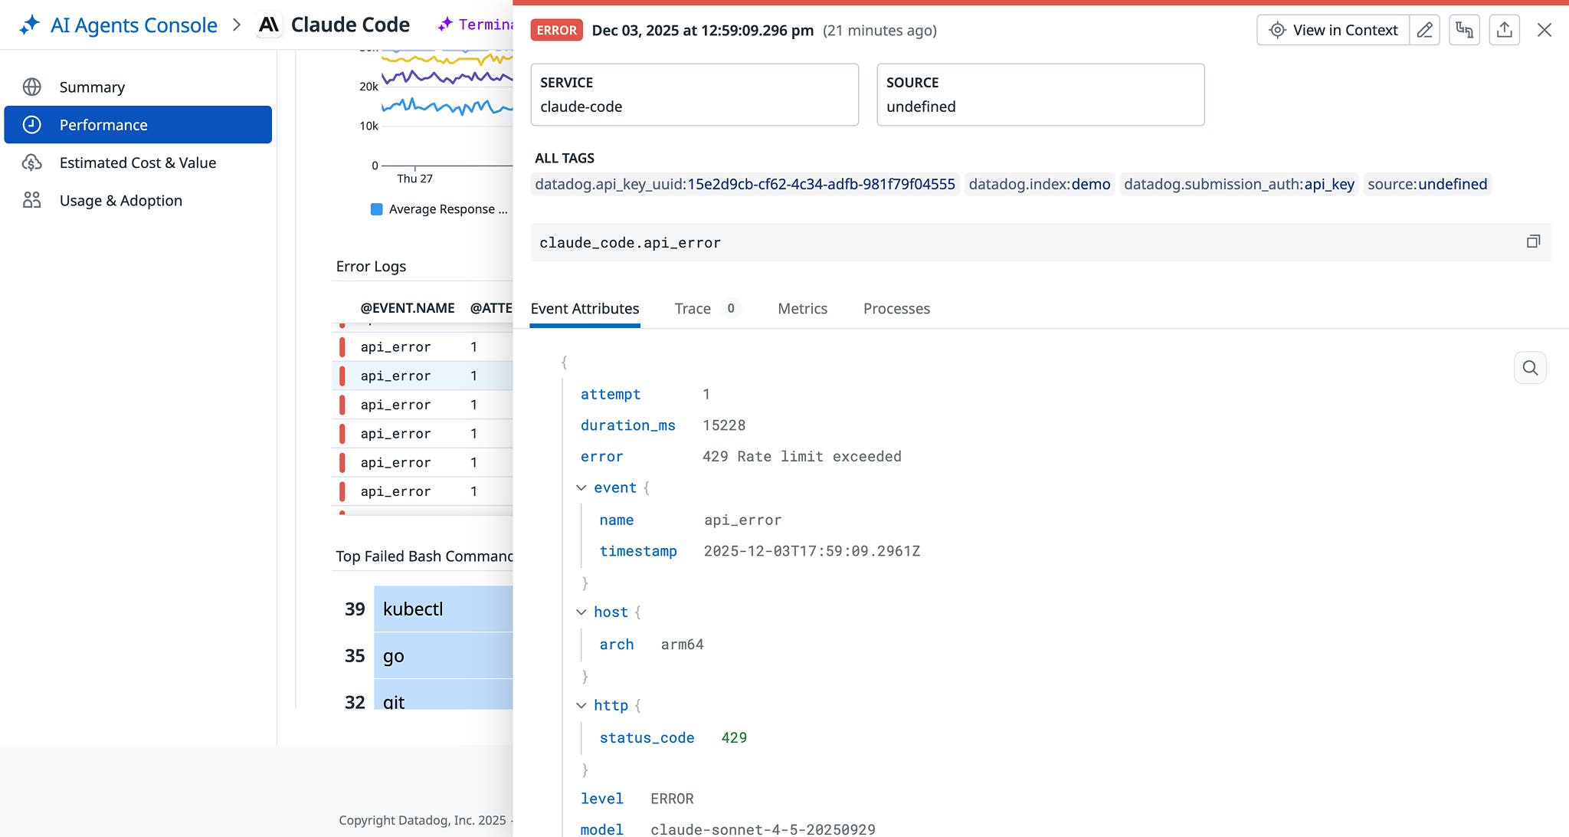1569x837 pixels.
Task: Open the Metrics tab
Action: pyautogui.click(x=802, y=308)
